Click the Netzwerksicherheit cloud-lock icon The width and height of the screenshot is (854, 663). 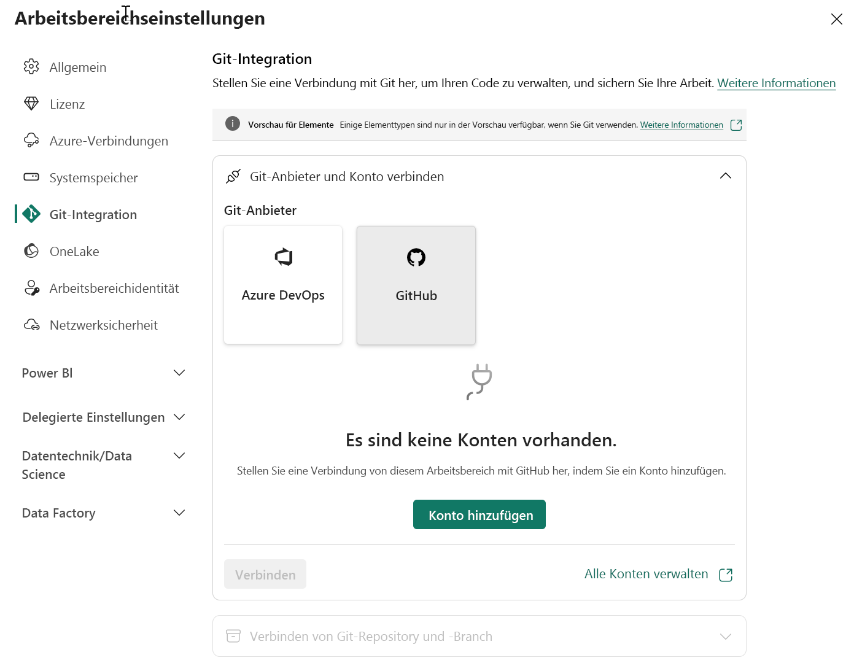[31, 325]
